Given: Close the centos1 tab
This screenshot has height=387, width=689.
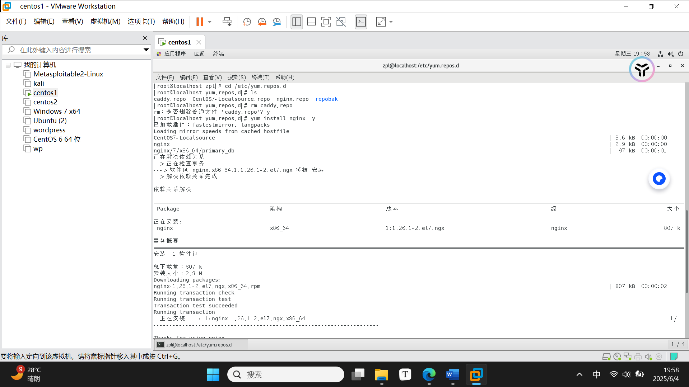Looking at the screenshot, I should tap(199, 42).
